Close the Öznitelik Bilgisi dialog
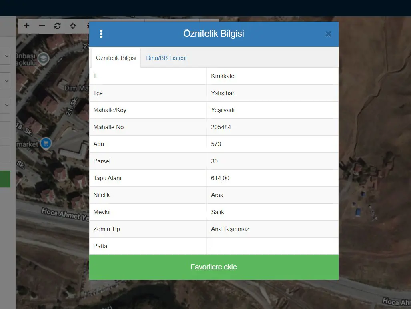Screen dimensions: 411x309 tap(328, 34)
